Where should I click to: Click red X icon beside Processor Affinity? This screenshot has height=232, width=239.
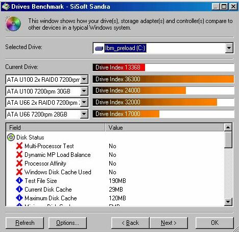19,164
